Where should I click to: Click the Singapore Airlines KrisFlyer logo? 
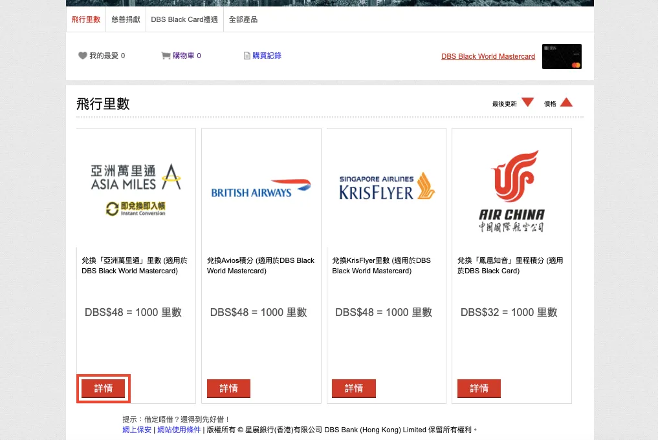(x=386, y=186)
